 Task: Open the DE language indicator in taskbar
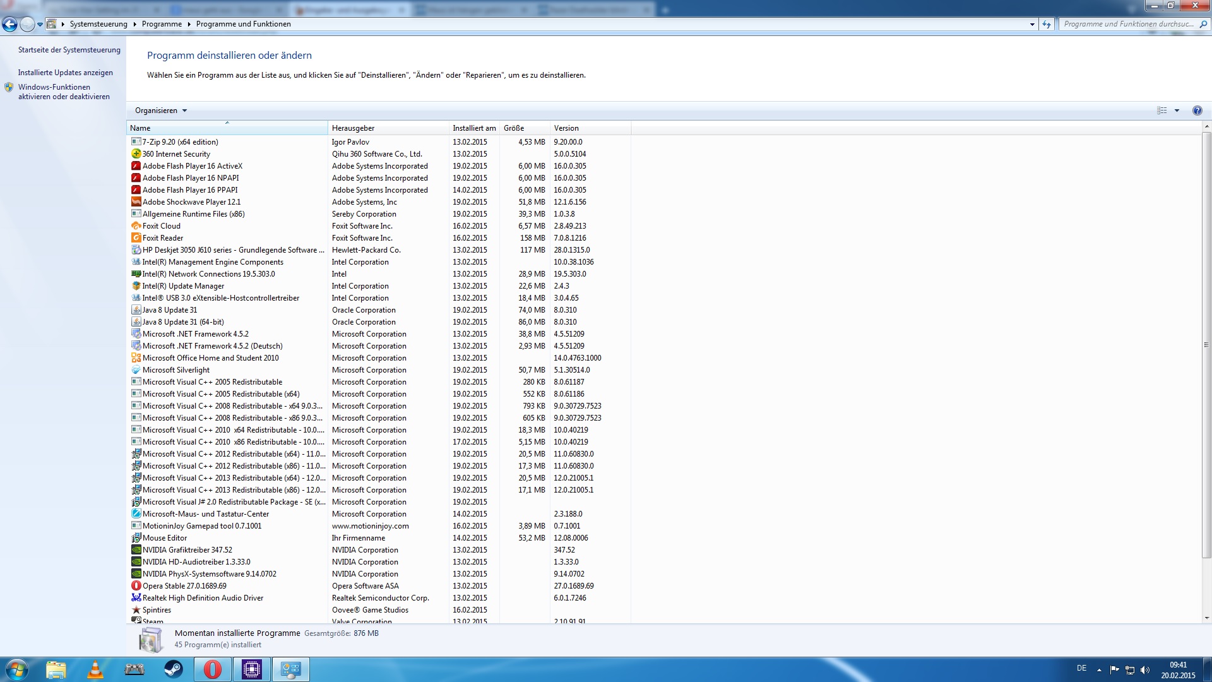(1081, 668)
